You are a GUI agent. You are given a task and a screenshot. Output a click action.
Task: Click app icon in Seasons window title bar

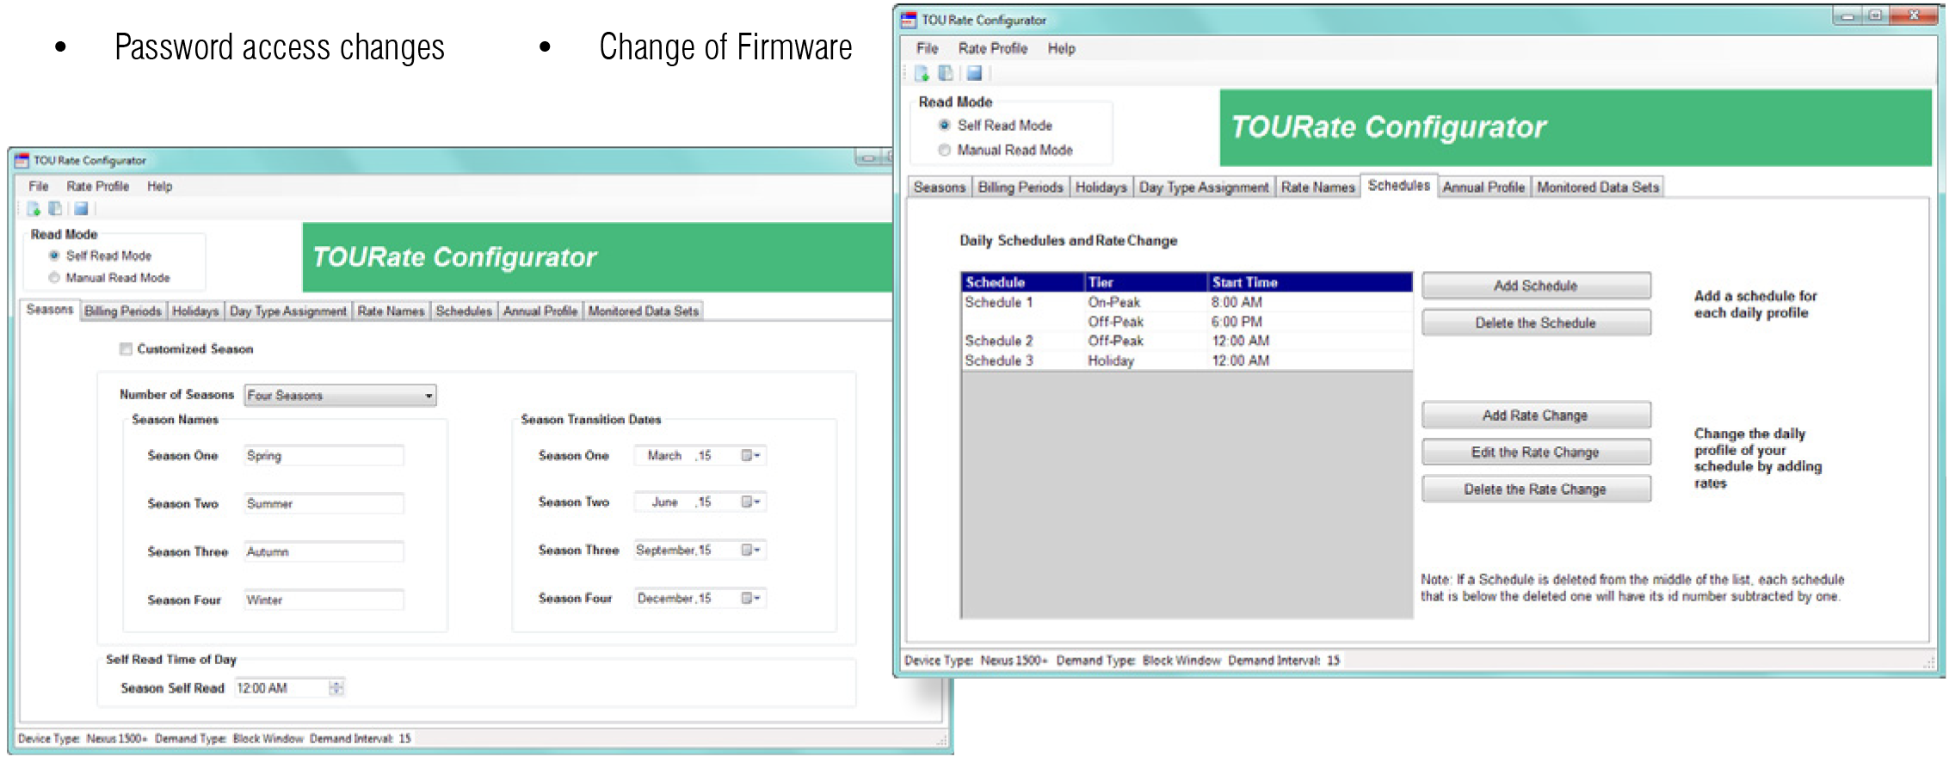22,160
